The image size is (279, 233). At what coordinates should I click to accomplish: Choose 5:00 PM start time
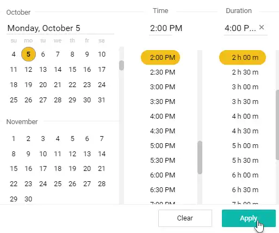(x=163, y=145)
